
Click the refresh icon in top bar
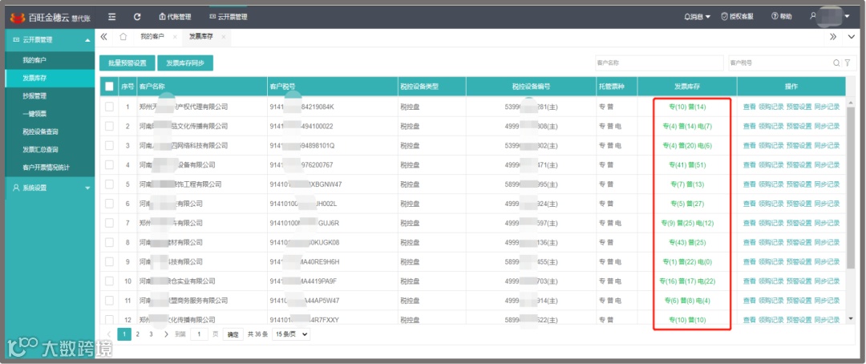pos(138,17)
